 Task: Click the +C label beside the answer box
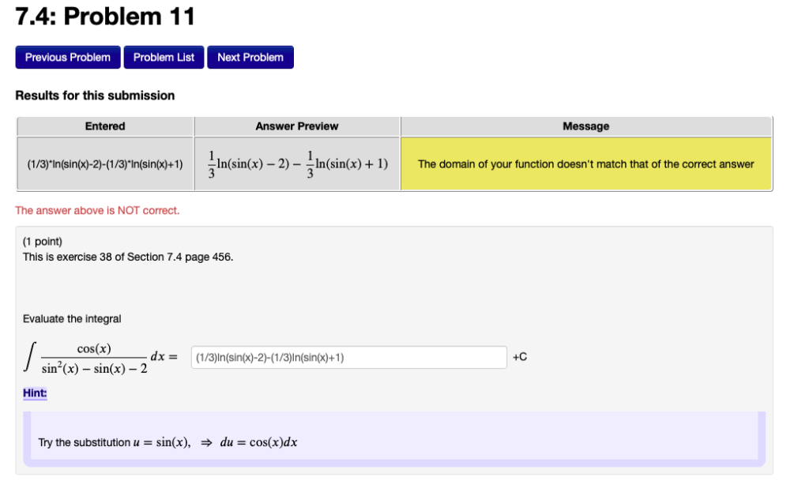coord(519,357)
